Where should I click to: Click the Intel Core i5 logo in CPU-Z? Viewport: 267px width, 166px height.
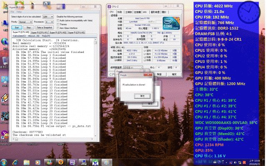pos(171,23)
